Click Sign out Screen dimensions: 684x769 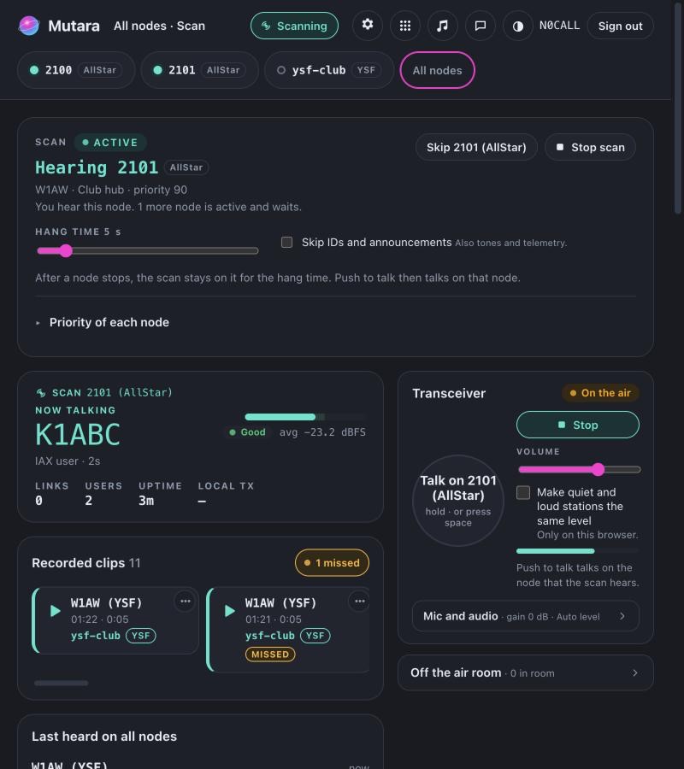click(620, 26)
